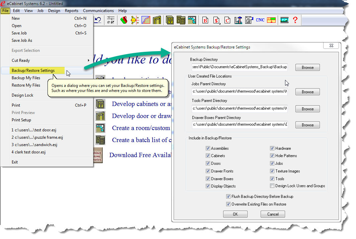This screenshot has width=356, height=239.
Task: Select Backup My Files menu entry
Action: click(26, 78)
